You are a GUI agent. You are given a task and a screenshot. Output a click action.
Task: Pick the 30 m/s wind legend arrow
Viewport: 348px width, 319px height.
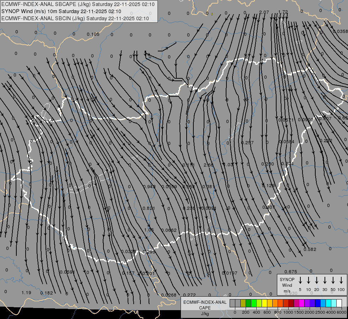[325, 280]
